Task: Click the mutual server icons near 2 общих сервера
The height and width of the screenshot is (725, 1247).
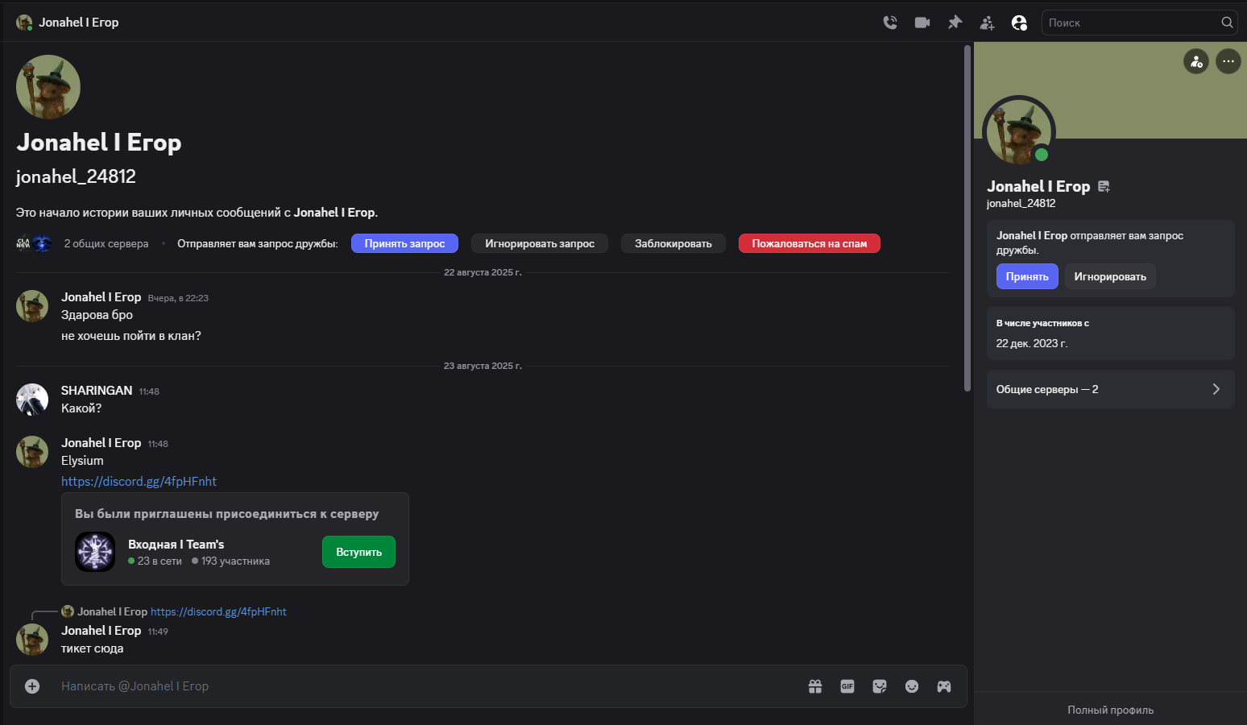Action: pyautogui.click(x=34, y=243)
